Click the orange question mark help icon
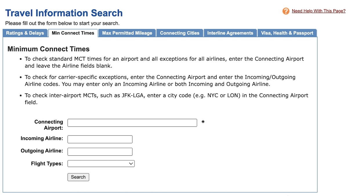The height and width of the screenshot is (196, 348). coord(286,11)
